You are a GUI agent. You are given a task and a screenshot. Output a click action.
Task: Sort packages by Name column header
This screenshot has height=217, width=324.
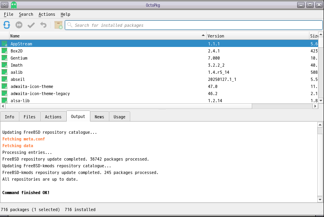click(x=108, y=36)
